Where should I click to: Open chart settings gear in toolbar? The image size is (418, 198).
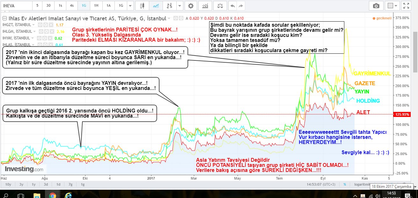coord(191,5)
